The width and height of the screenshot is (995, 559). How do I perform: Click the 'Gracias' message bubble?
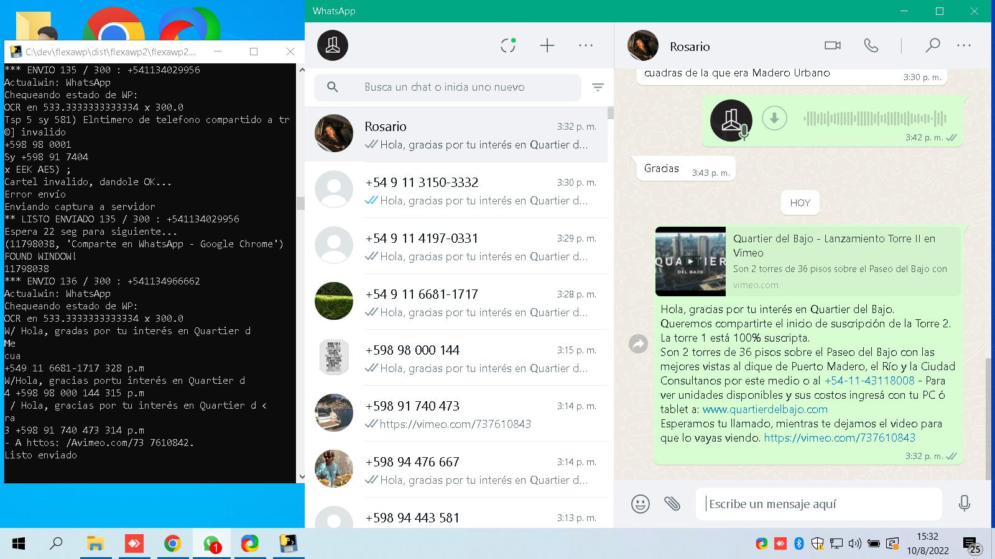(686, 169)
